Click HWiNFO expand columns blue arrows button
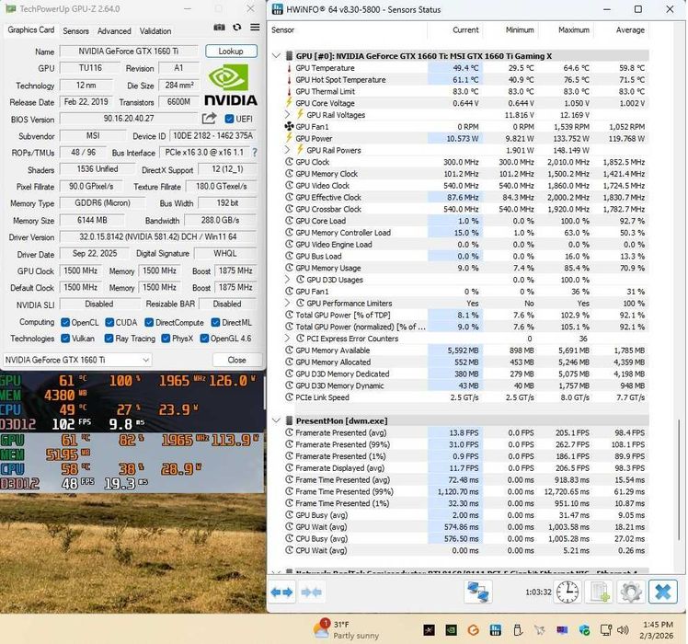 tap(281, 592)
